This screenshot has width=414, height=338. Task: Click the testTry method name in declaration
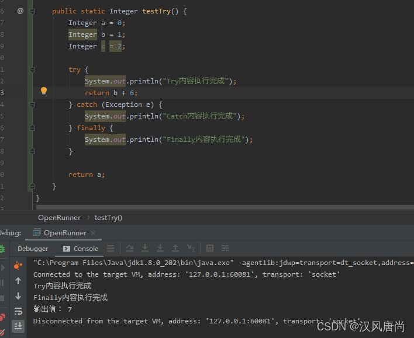[156, 11]
